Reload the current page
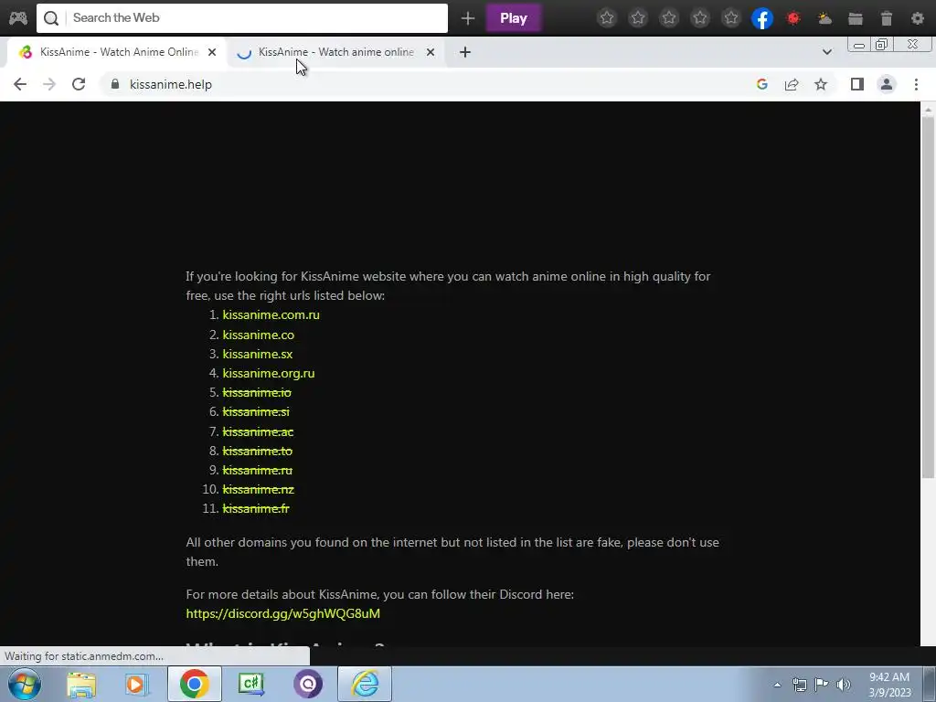The width and height of the screenshot is (936, 702). click(79, 85)
